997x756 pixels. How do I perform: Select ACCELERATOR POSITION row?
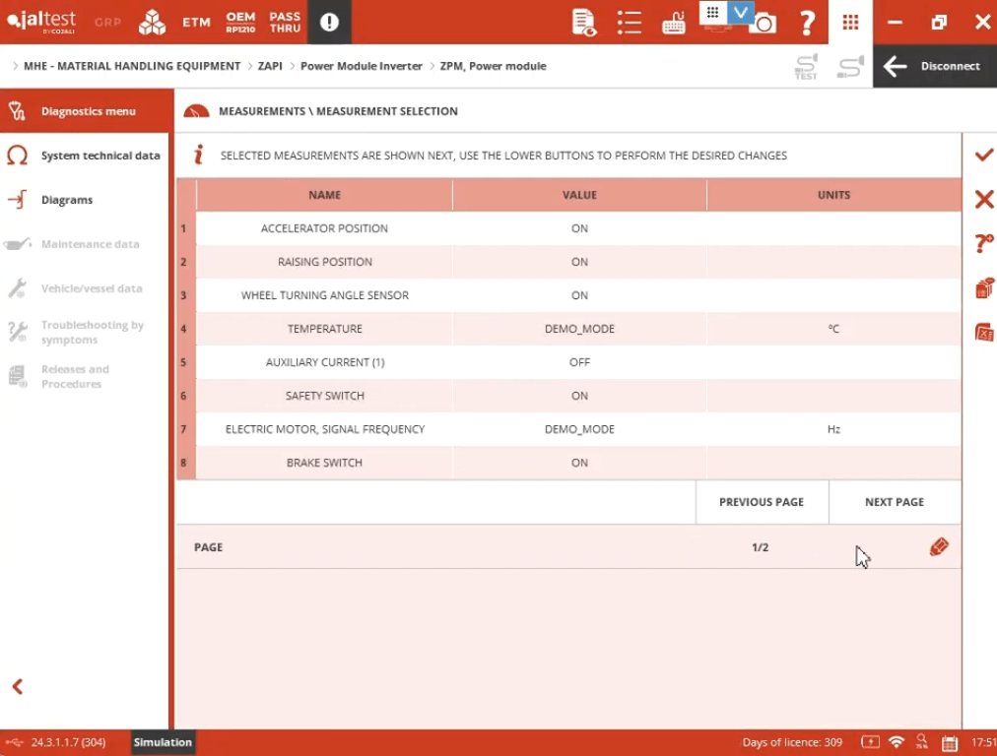(569, 228)
